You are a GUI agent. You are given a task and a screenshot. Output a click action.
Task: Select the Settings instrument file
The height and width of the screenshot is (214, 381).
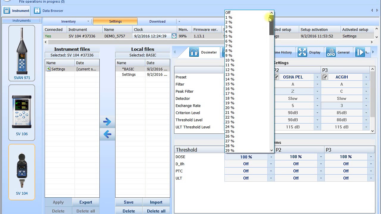(x=72, y=69)
